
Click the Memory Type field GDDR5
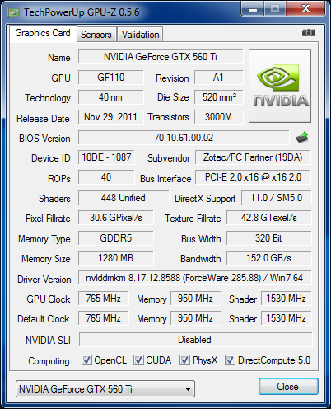pyautogui.click(x=116, y=238)
